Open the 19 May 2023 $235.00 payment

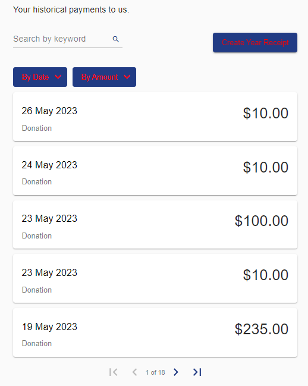(x=155, y=332)
